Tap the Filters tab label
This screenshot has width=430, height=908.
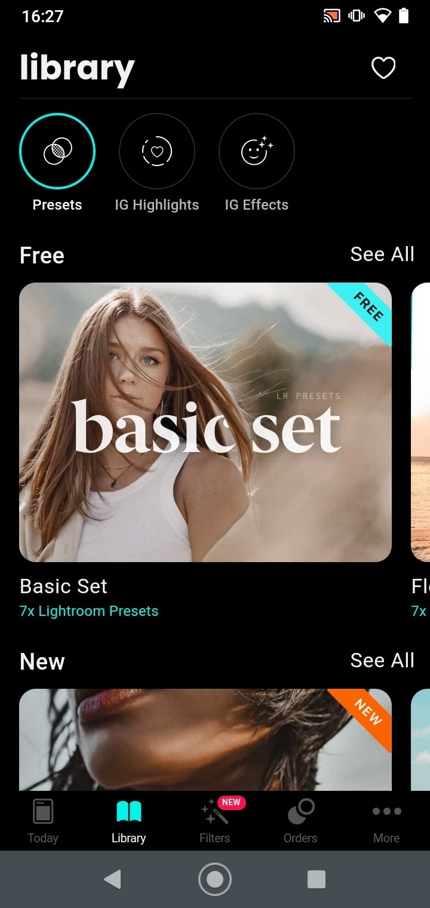point(214,838)
